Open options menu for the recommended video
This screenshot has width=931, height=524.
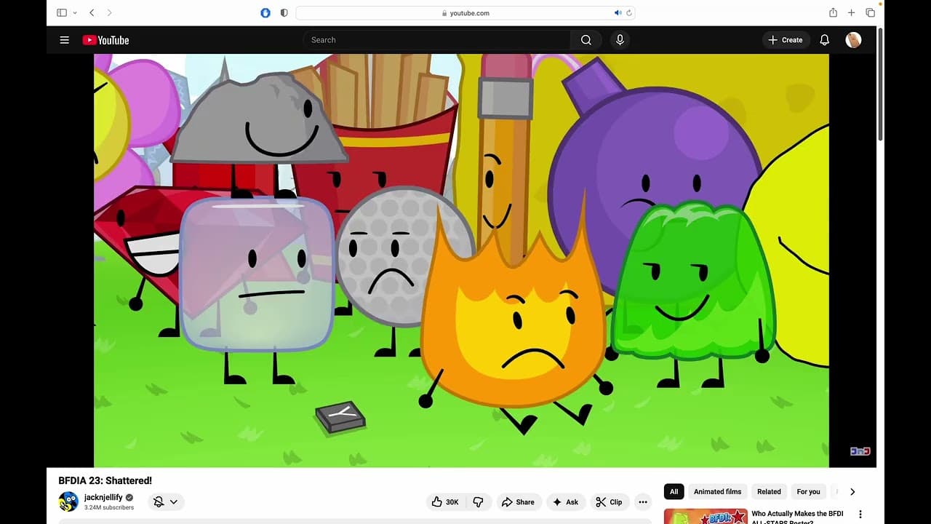[x=860, y=515]
